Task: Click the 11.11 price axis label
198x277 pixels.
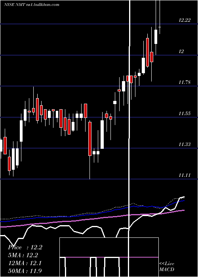Action: click(x=185, y=175)
